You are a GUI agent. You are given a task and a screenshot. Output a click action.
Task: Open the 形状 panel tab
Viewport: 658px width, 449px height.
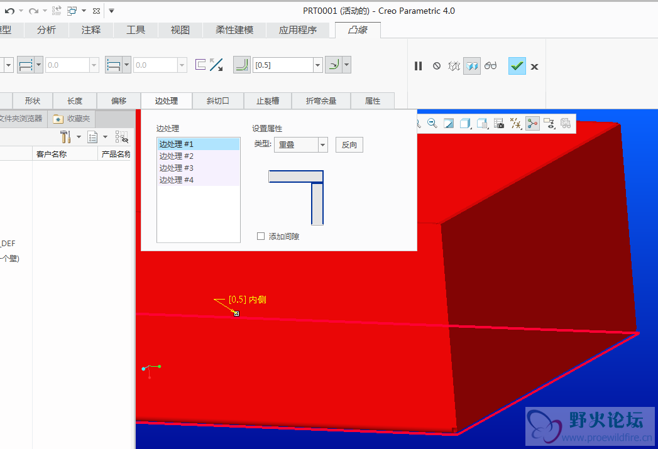(32, 101)
